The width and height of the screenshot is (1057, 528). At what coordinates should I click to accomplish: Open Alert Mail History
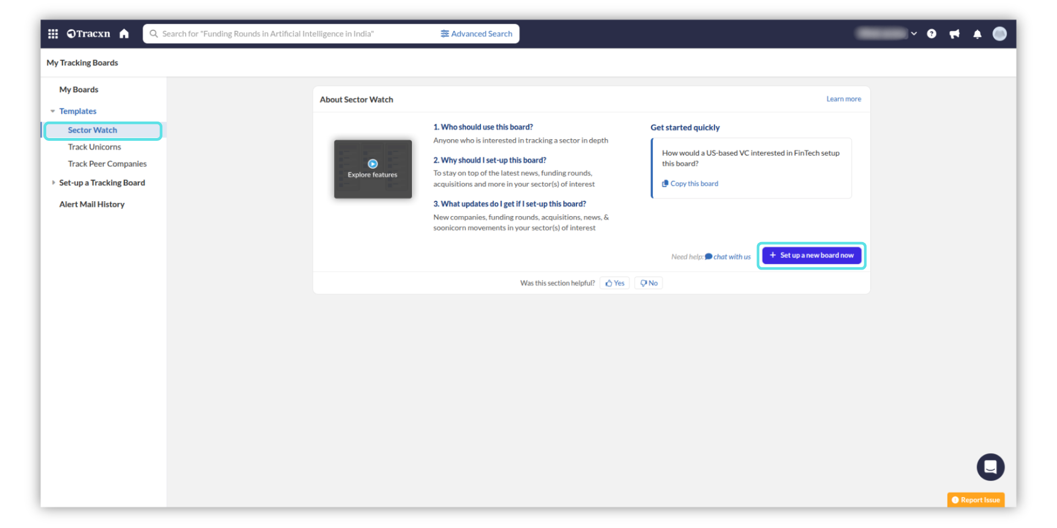92,204
